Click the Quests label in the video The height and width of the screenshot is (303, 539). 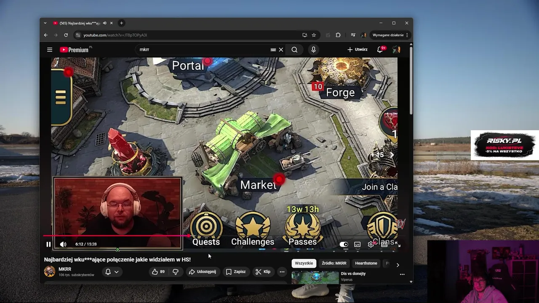click(206, 242)
